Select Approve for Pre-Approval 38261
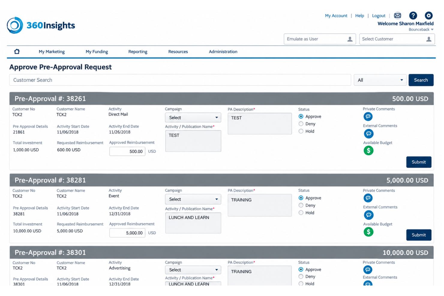444x296 pixels. coord(301,116)
